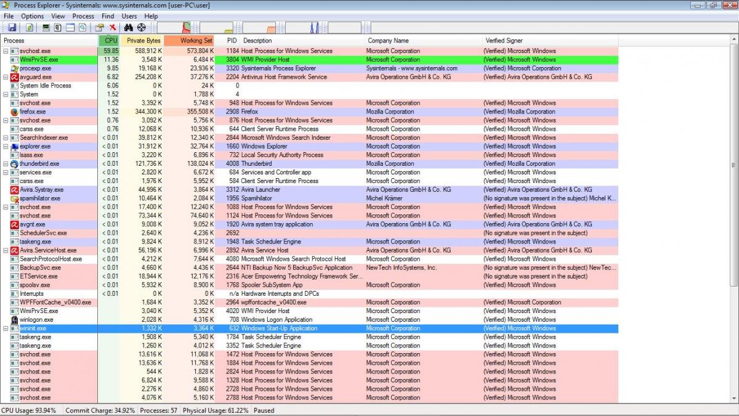The height and width of the screenshot is (416, 739).
Task: Open the Process menu
Action: click(x=83, y=16)
